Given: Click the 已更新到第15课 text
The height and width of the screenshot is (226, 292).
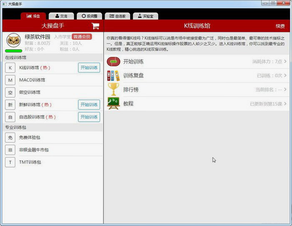Looking at the screenshot, I should coord(266,104).
